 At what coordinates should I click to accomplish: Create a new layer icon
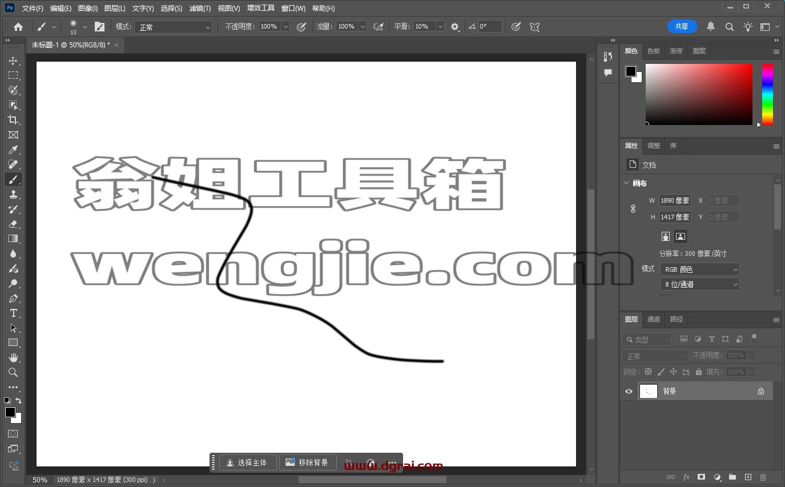point(748,477)
